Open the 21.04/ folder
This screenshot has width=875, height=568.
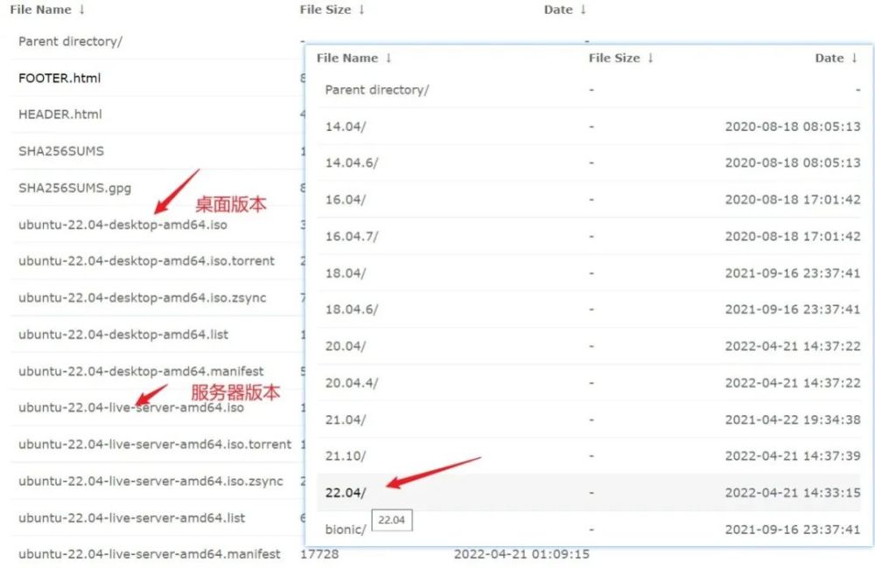(346, 419)
